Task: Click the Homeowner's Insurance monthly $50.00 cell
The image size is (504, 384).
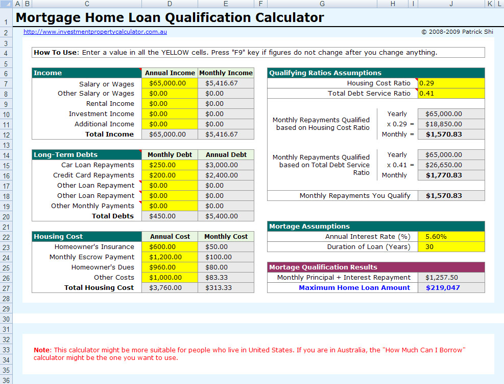Action: point(226,246)
